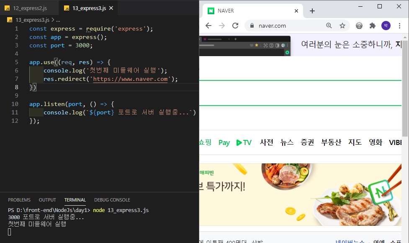
Task: Open the Chrome extensions puzzle icon
Action: click(x=373, y=26)
